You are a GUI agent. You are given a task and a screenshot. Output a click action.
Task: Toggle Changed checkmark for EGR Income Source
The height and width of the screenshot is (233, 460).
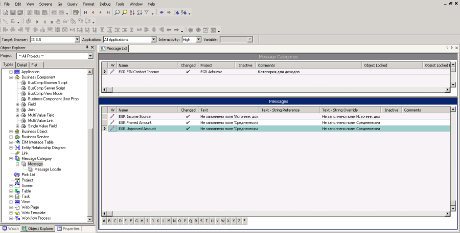tap(188, 116)
